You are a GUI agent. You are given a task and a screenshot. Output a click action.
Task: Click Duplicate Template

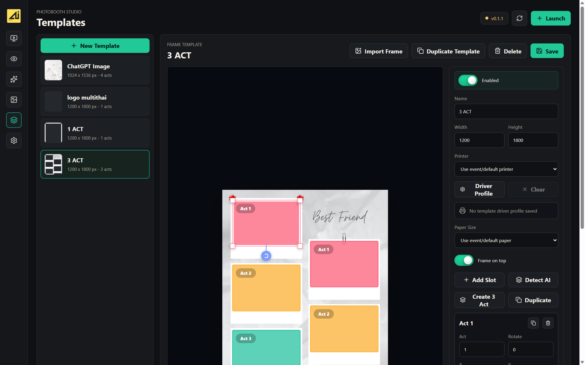pos(448,51)
